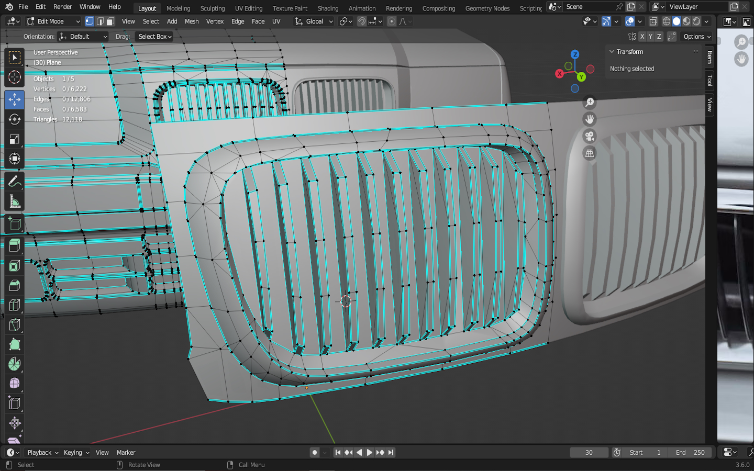The height and width of the screenshot is (471, 754).
Task: Collapse the Transform panel
Action: (x=612, y=52)
